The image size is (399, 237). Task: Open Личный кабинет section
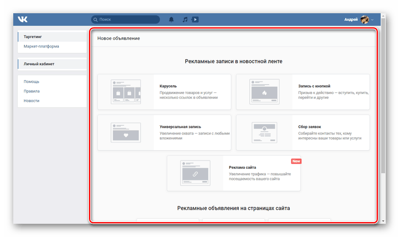point(52,64)
